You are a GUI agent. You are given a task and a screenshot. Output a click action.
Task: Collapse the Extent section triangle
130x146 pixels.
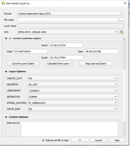6,39
